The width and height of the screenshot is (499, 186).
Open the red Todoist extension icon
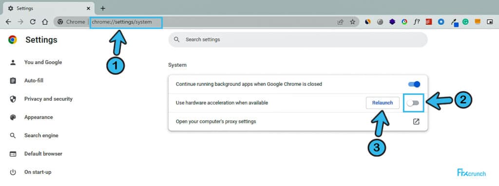(x=429, y=22)
